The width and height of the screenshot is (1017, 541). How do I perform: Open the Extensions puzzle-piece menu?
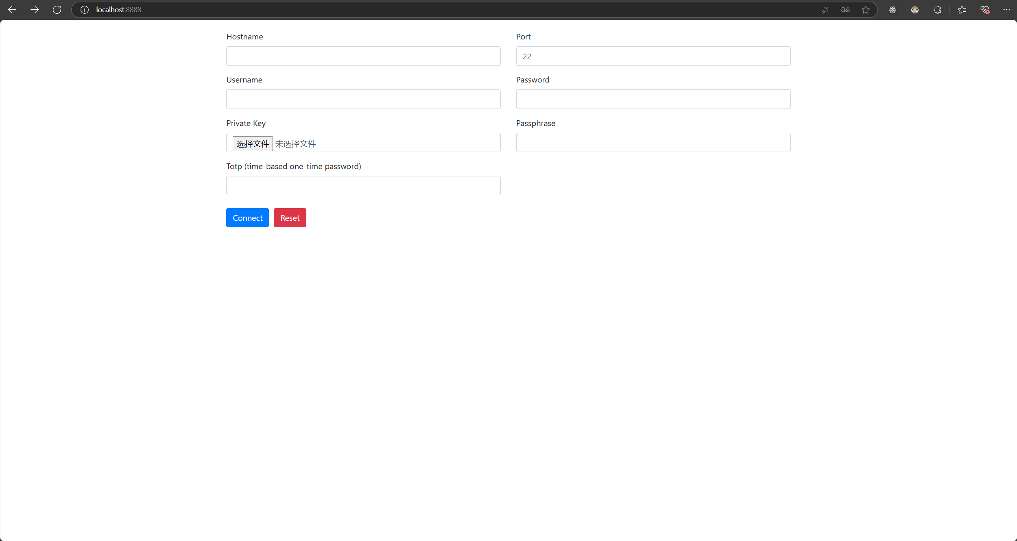(x=937, y=9)
